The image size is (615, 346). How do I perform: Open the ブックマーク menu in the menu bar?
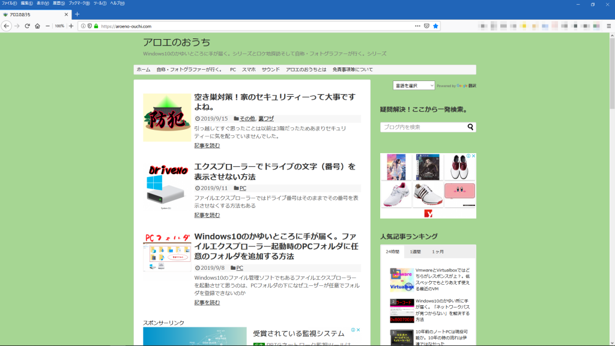click(77, 4)
